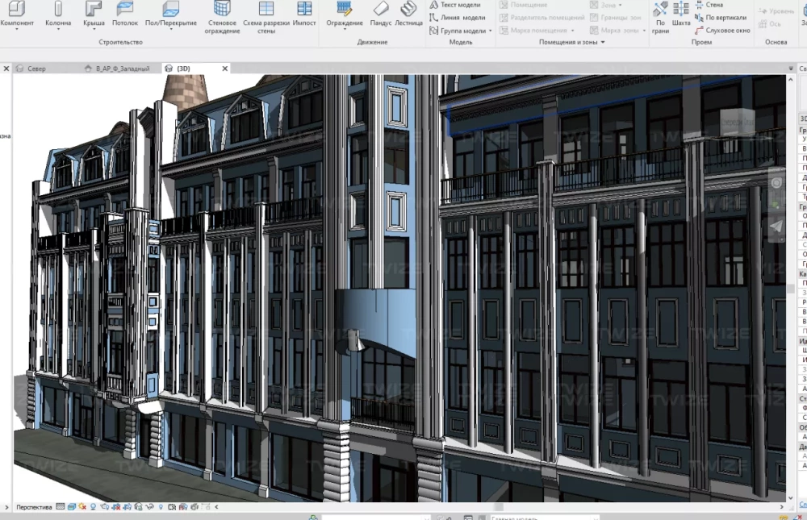Click the ViewCube in the 3D view

coord(736,123)
